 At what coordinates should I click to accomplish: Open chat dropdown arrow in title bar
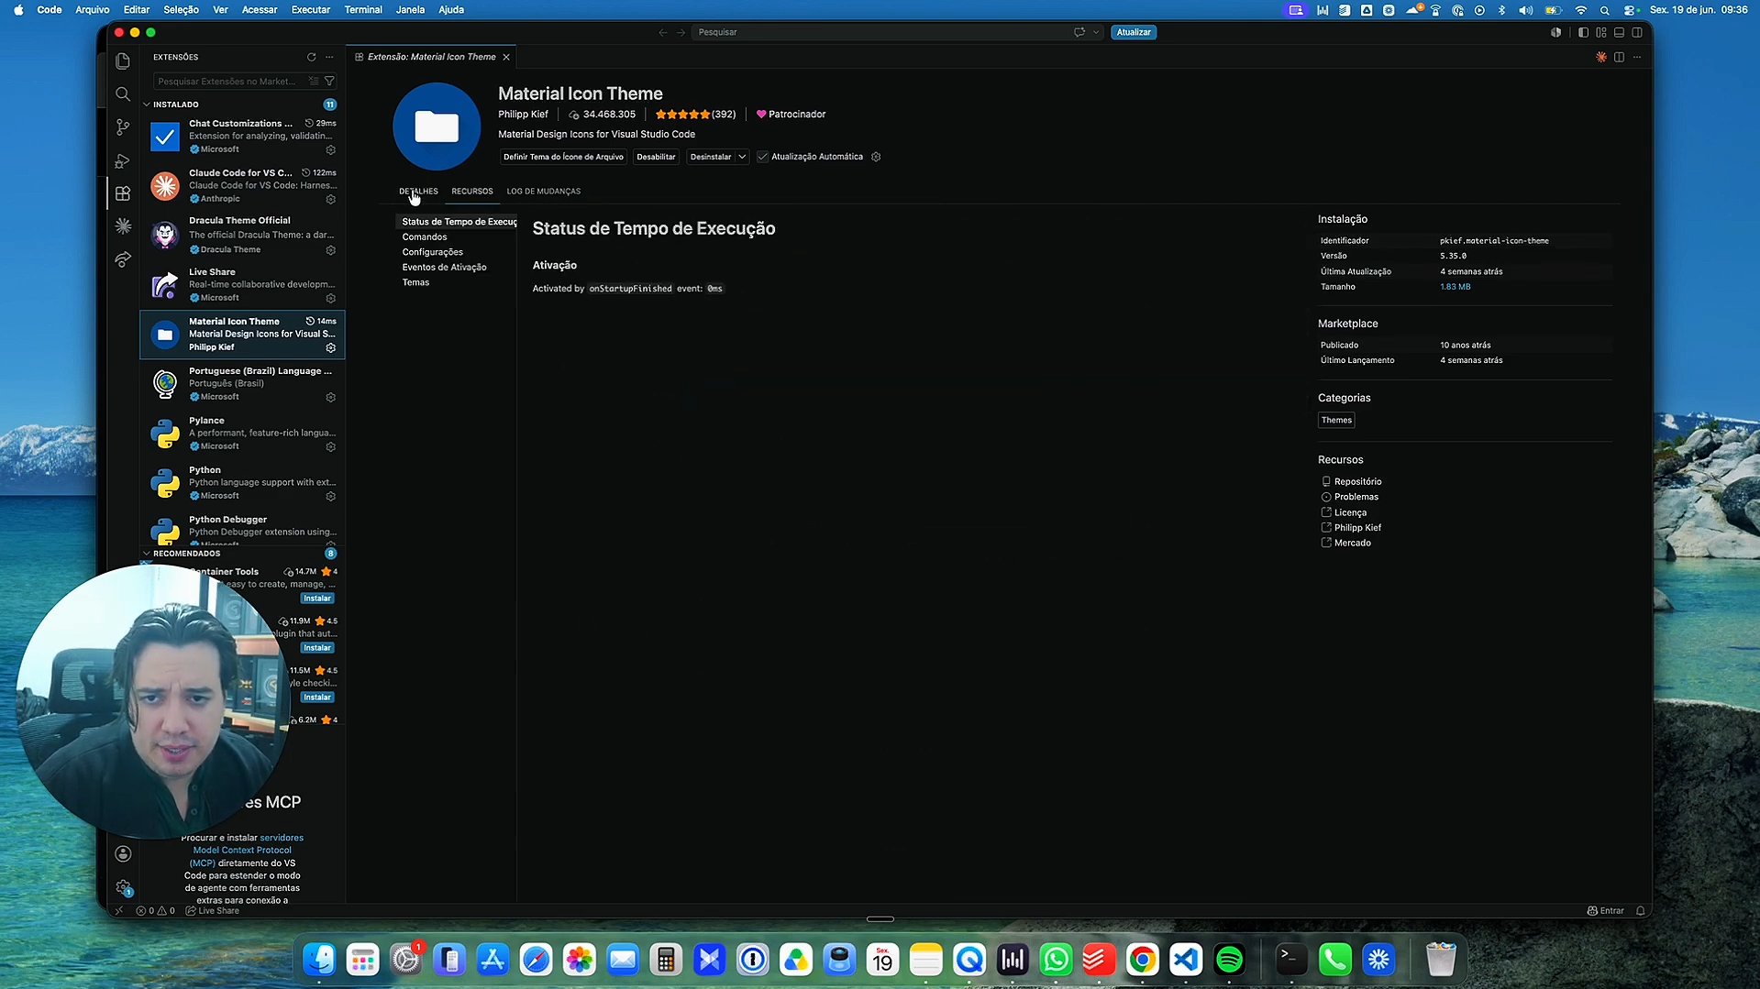[x=1096, y=32]
